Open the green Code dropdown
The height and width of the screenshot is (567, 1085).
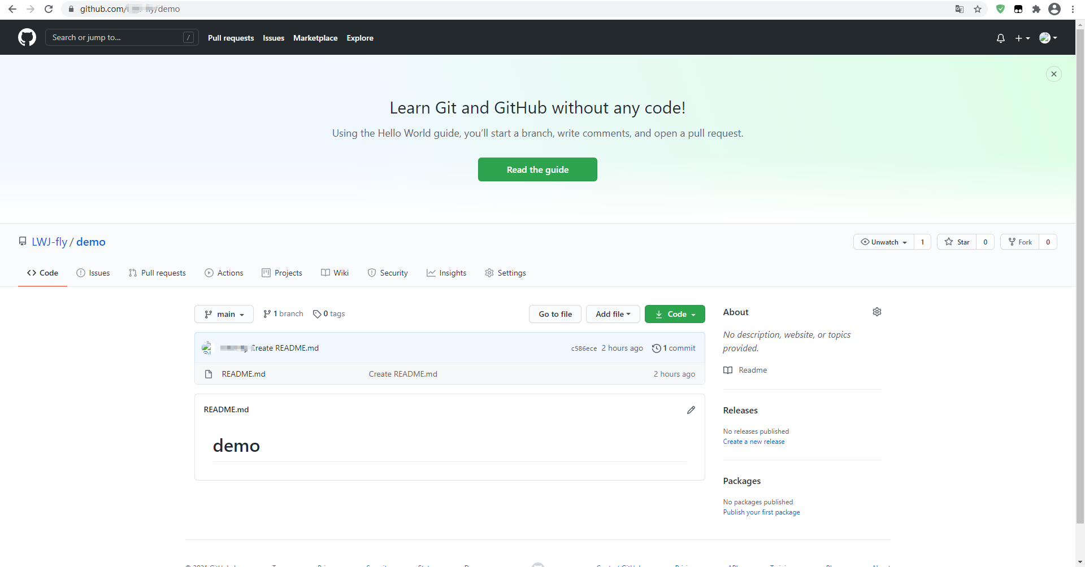675,314
